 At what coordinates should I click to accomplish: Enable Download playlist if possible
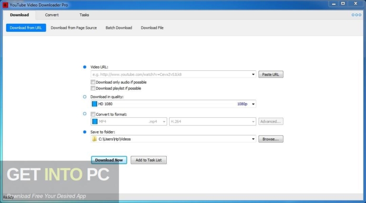[x=93, y=88]
